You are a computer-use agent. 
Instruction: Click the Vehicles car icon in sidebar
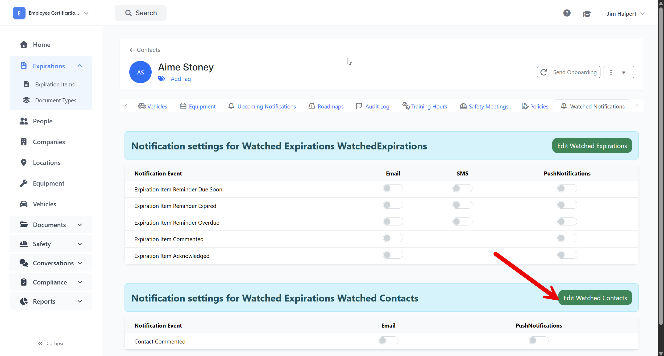pos(24,204)
